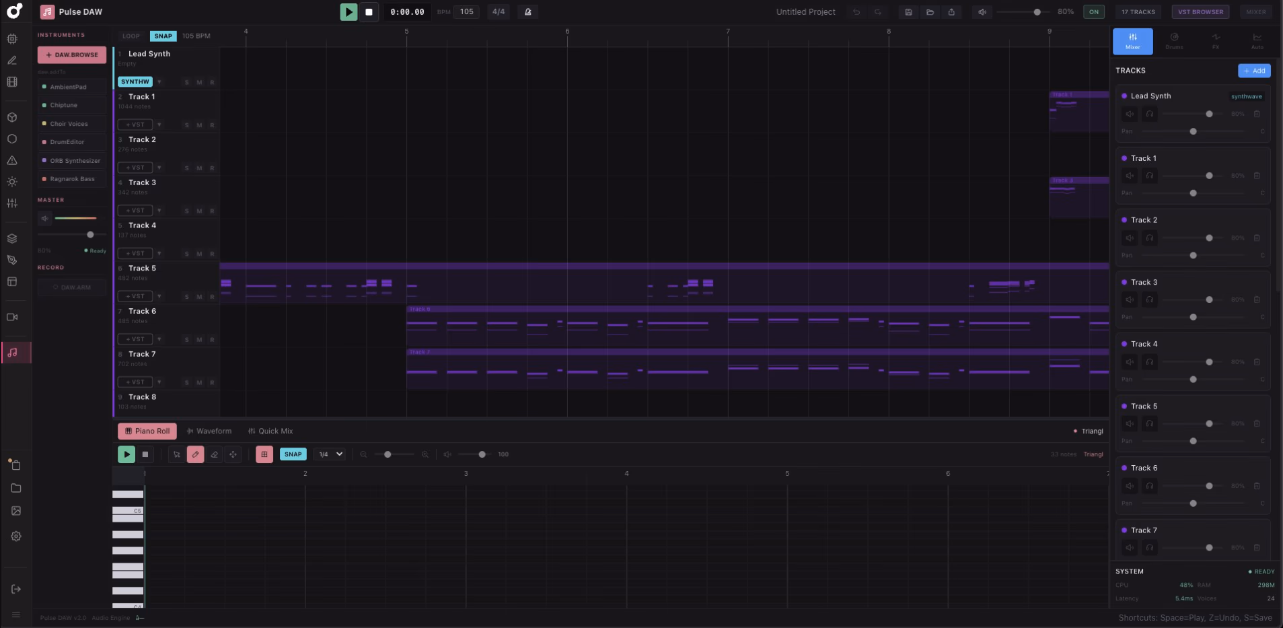Toggle the piano roll grid button

(264, 454)
